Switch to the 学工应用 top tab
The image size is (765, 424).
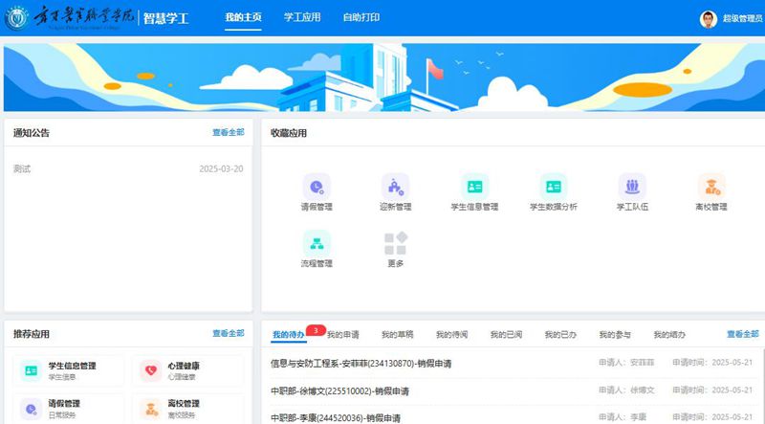pos(302,18)
